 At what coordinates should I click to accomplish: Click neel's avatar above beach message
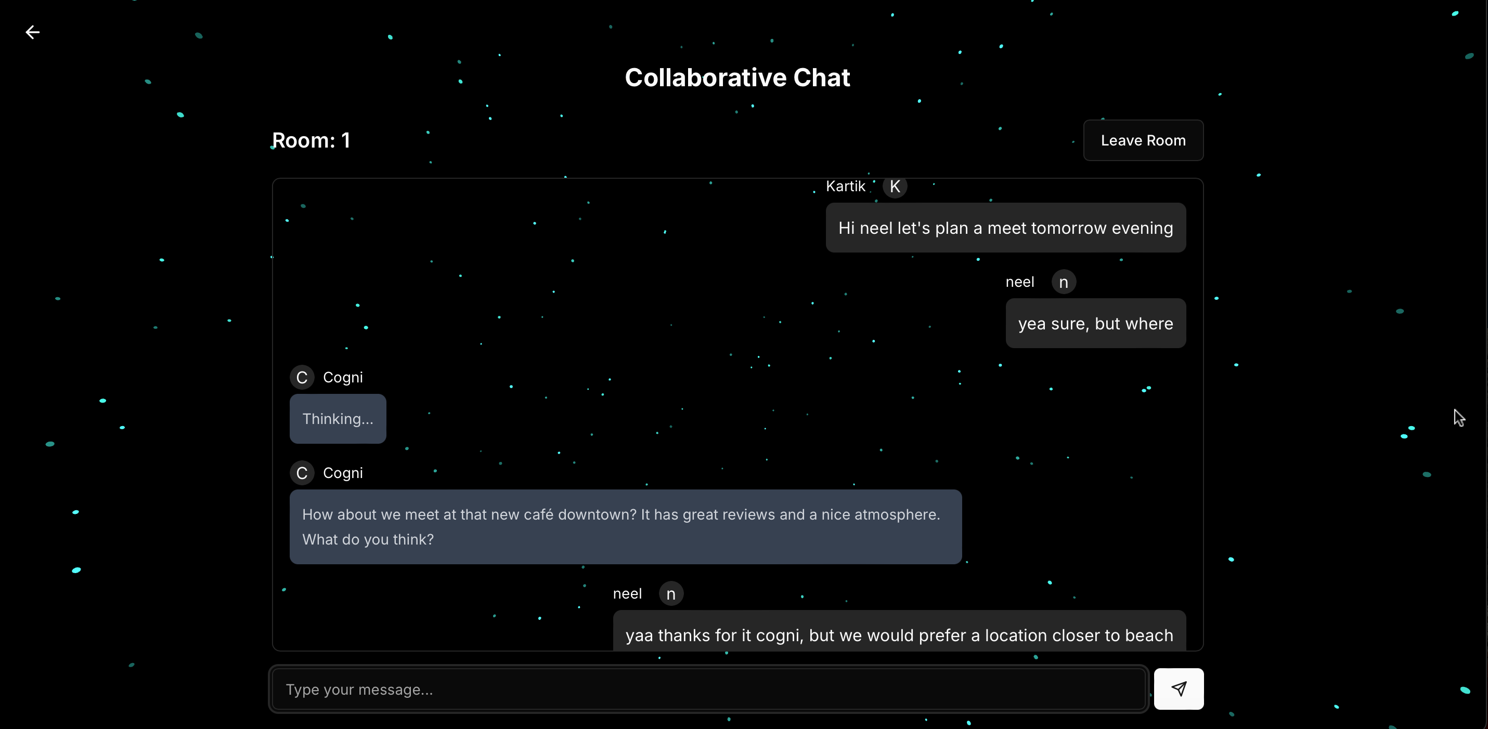coord(670,594)
